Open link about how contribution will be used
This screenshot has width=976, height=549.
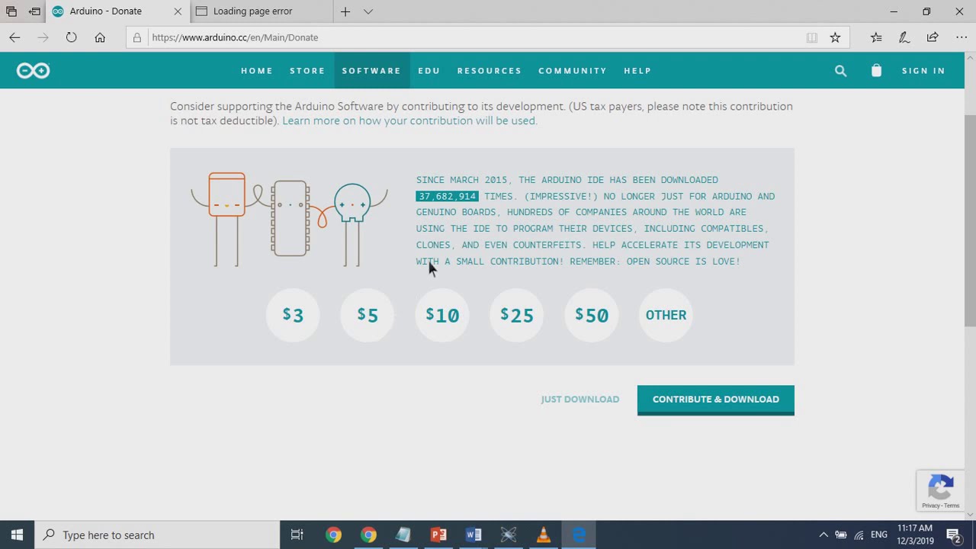click(409, 120)
